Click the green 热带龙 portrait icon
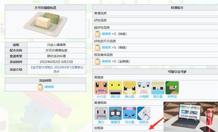The height and width of the screenshot is (132, 218). (172, 88)
